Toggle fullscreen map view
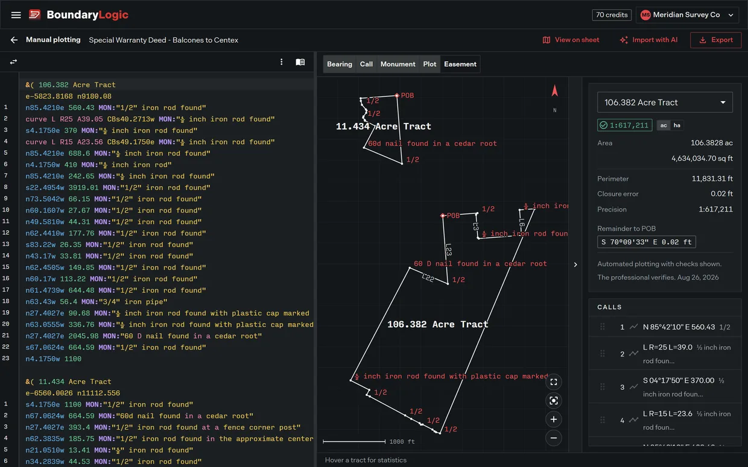Viewport: 748px width, 467px height. point(554,381)
